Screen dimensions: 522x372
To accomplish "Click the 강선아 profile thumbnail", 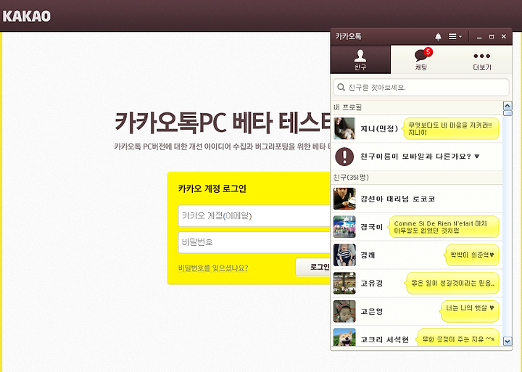I will coord(344,199).
